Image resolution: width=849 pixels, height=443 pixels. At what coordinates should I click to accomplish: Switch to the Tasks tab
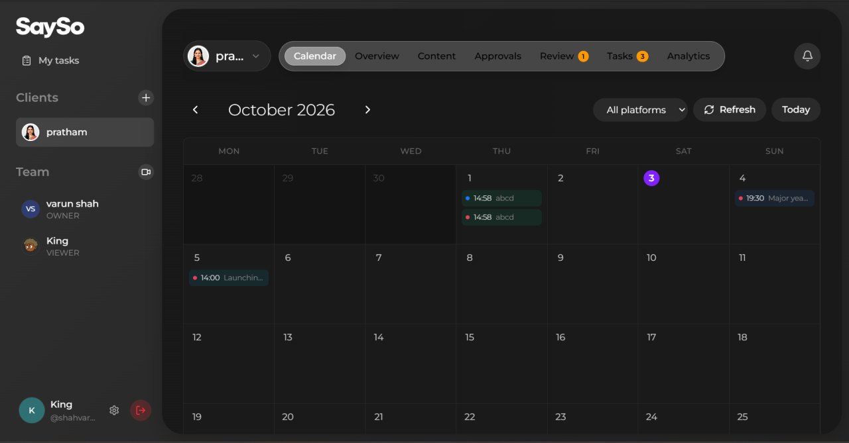[x=627, y=56]
